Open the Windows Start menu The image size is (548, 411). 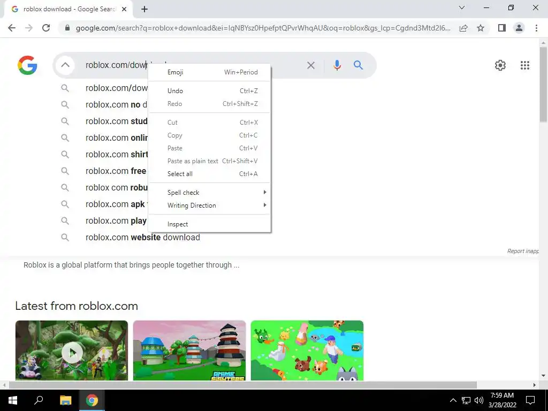click(13, 400)
